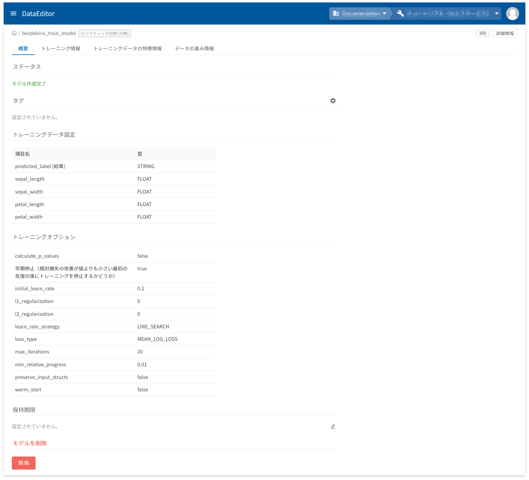The height and width of the screenshot is (480, 529).
Task: Click the learn_rate_strategy option name
Action: pyautogui.click(x=37, y=327)
